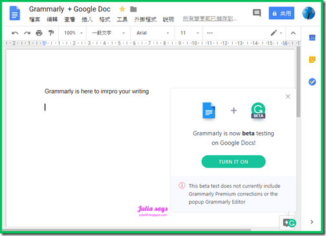This screenshot has width=326, height=236.
Task: Open the paragraph style dropdown
Action: [108, 33]
